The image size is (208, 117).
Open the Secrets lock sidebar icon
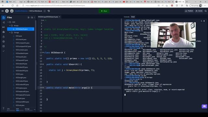(4, 37)
